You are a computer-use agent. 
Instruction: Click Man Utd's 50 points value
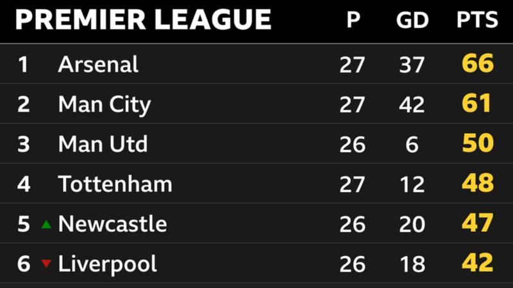click(x=478, y=143)
